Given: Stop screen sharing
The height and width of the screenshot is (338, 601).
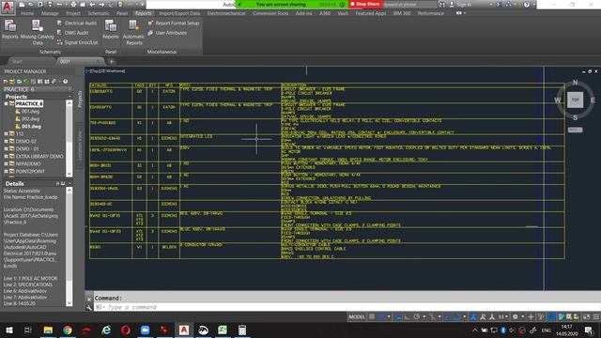Looking at the screenshot, I should click(x=364, y=4).
